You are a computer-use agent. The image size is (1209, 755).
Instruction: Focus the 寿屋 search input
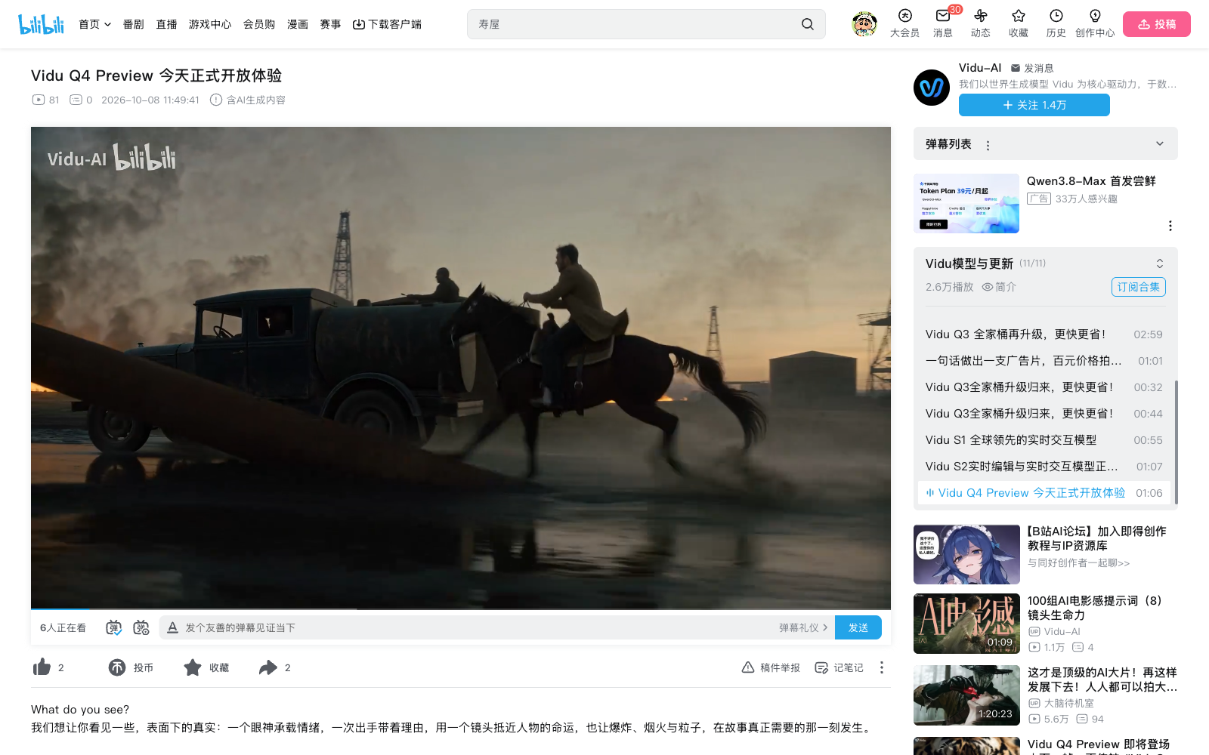tap(635, 24)
